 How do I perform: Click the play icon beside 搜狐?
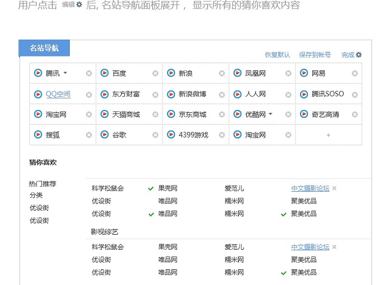(38, 135)
